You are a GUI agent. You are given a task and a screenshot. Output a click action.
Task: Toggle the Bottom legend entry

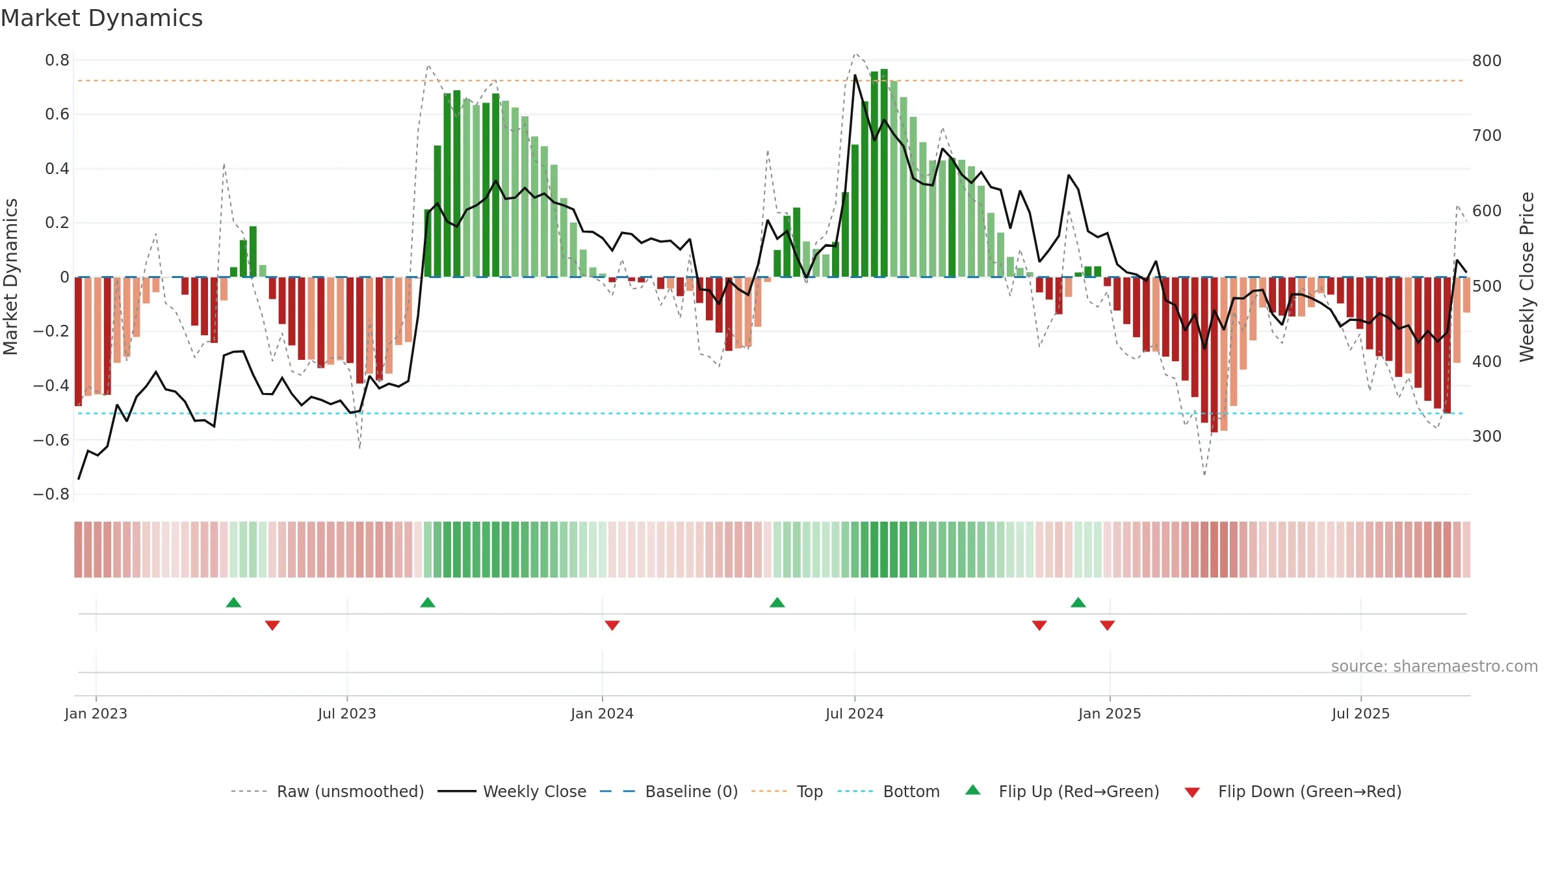pyautogui.click(x=889, y=791)
